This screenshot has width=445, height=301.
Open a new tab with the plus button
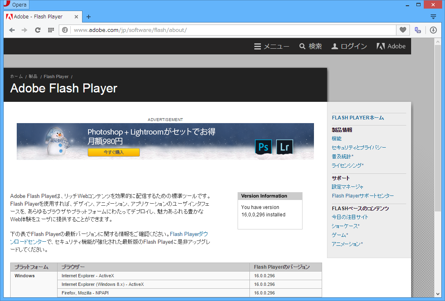pos(89,17)
